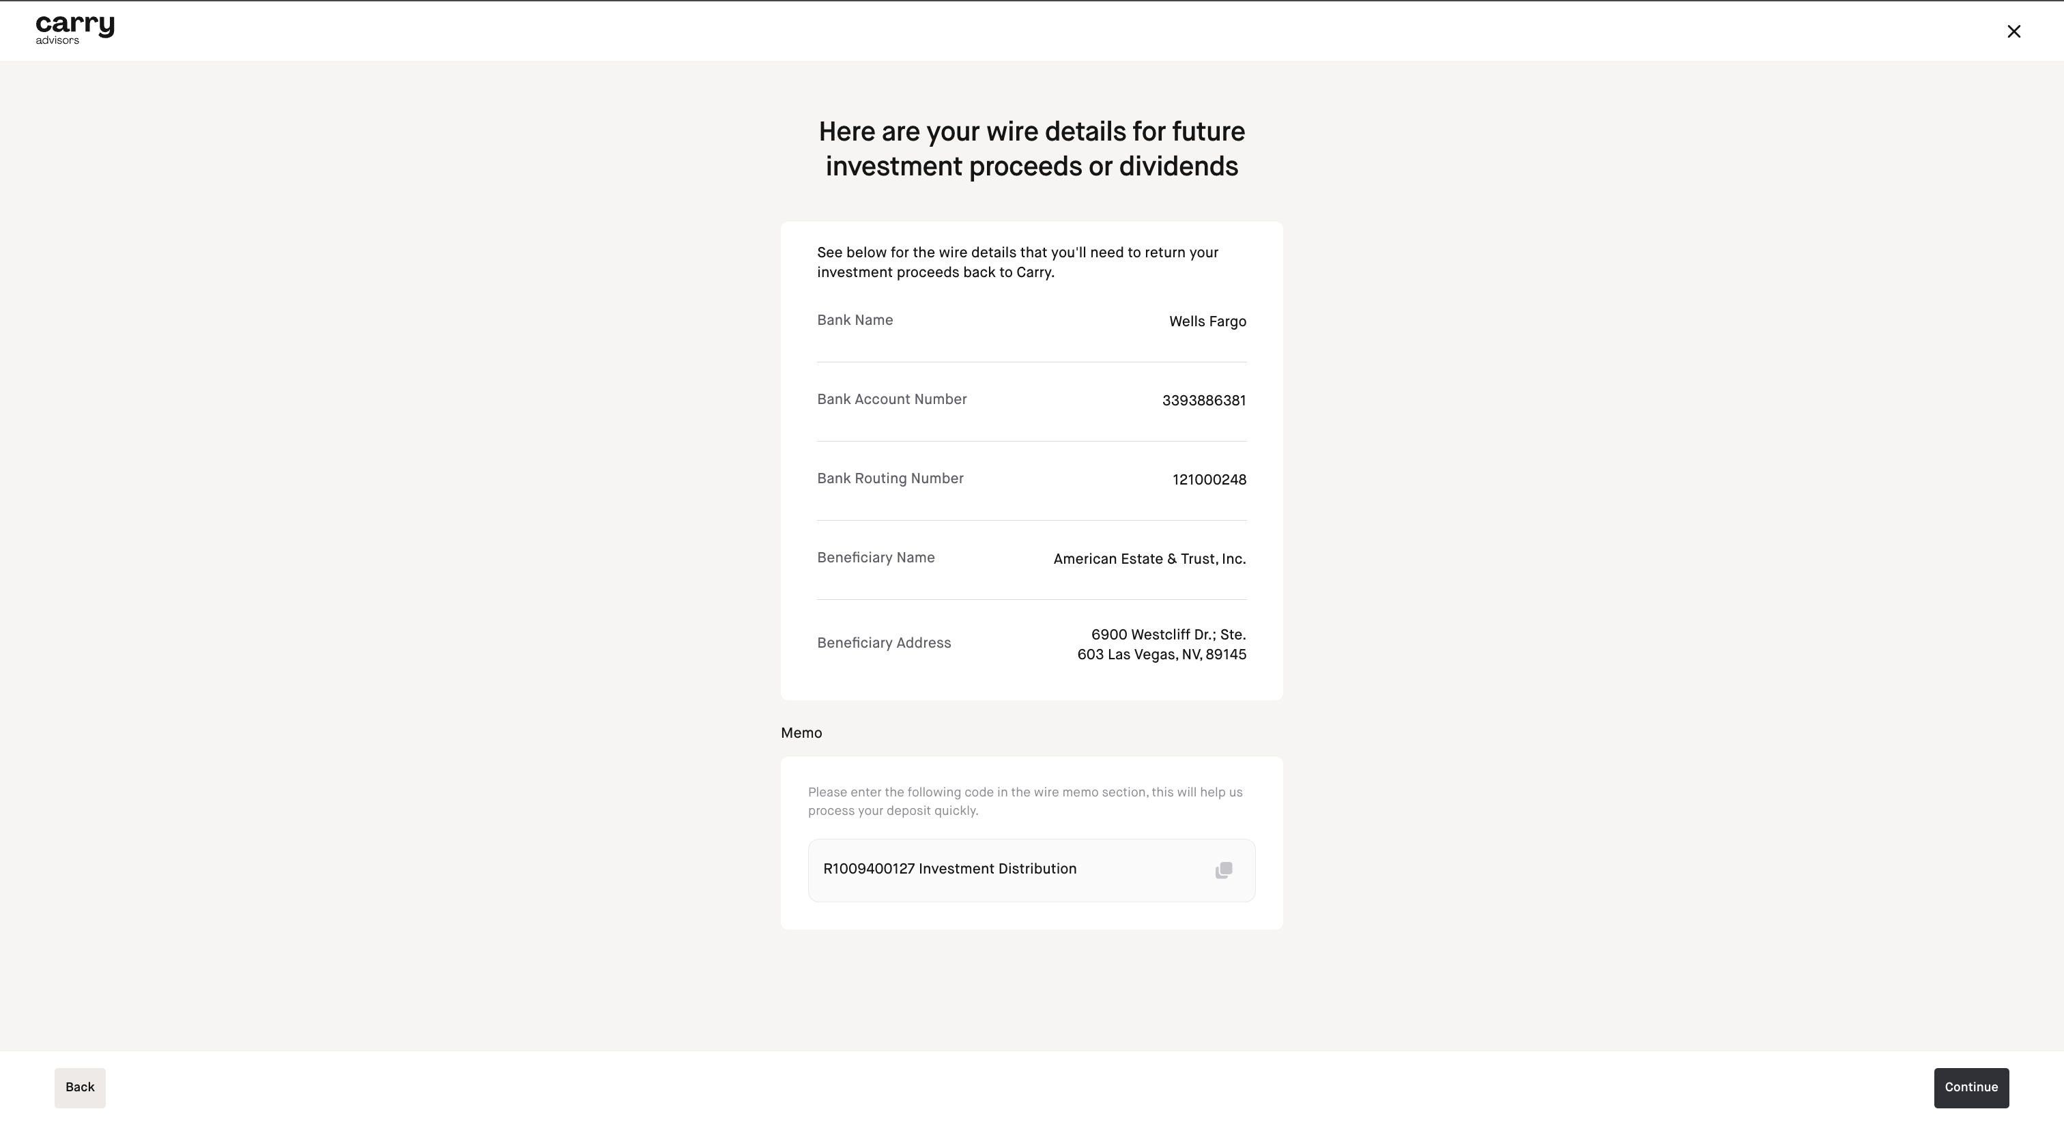This screenshot has width=2064, height=1122.
Task: Click the Bank Name label
Action: (x=854, y=321)
